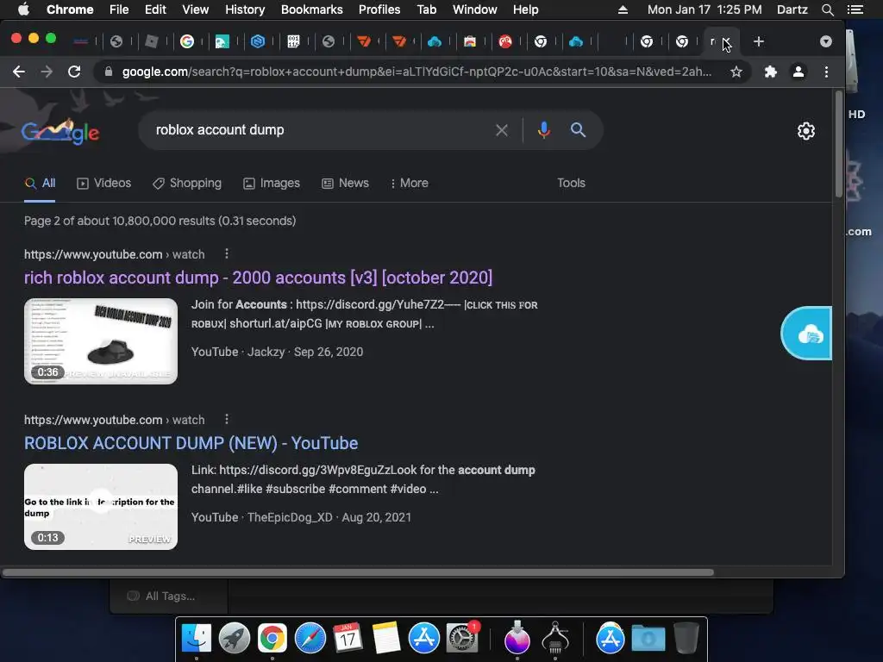Open Spotlight search in the menu bar
Viewport: 883px width, 662px height.
pyautogui.click(x=827, y=9)
